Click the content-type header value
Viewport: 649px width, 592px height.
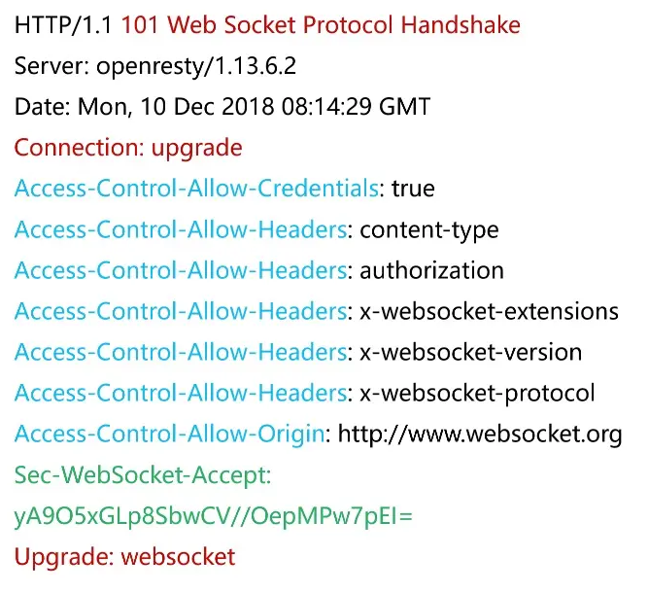tap(429, 230)
